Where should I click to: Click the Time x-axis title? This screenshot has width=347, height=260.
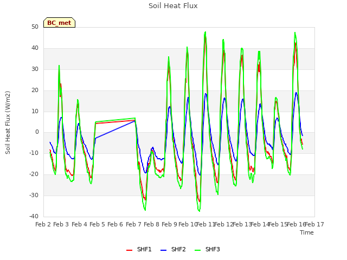[x=307, y=232]
